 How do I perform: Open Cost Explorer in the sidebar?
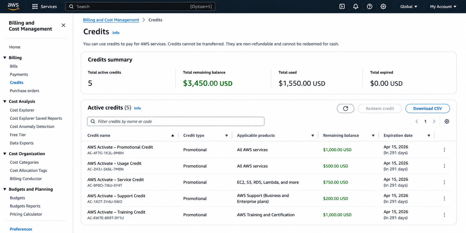[22, 110]
